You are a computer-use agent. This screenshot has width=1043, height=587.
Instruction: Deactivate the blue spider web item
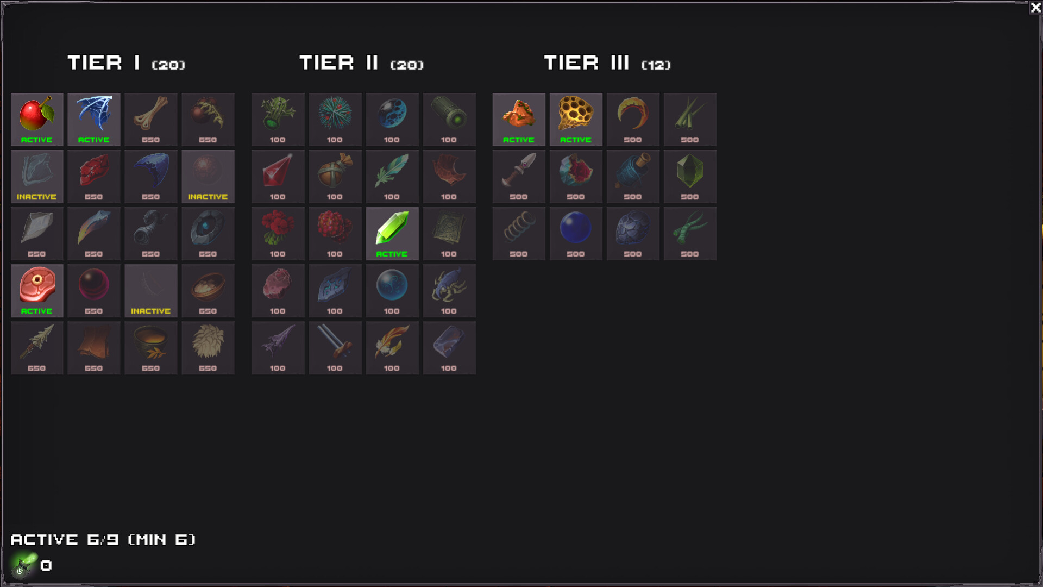94,119
